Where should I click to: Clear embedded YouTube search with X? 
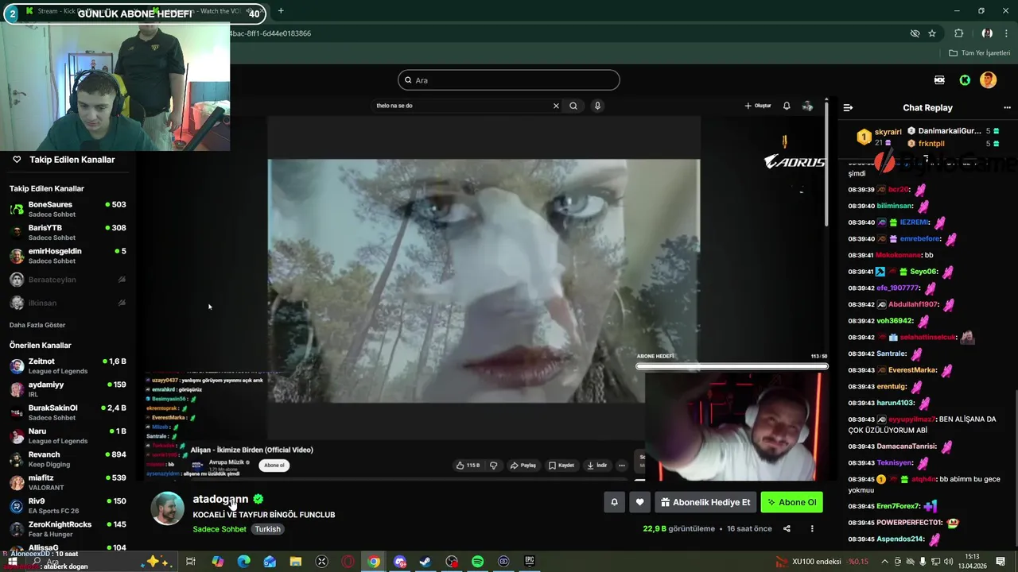click(x=556, y=106)
